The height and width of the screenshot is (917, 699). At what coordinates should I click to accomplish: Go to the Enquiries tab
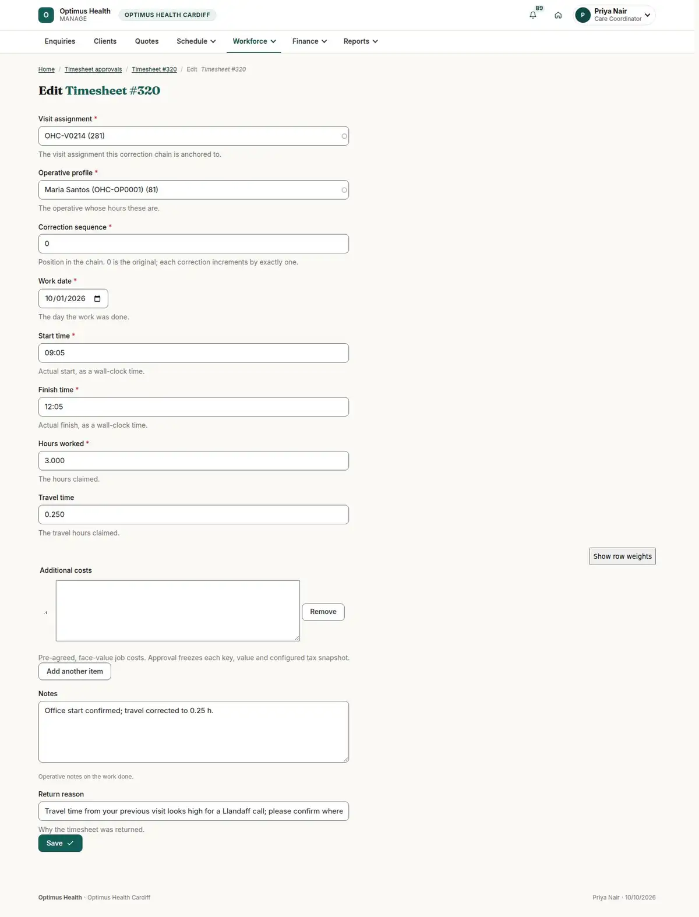tap(60, 41)
